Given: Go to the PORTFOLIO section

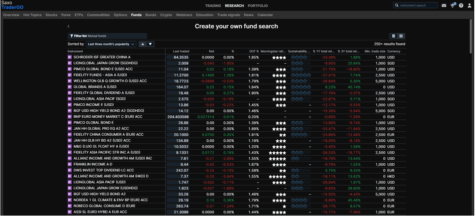Looking at the screenshot, I should coord(258,6).
